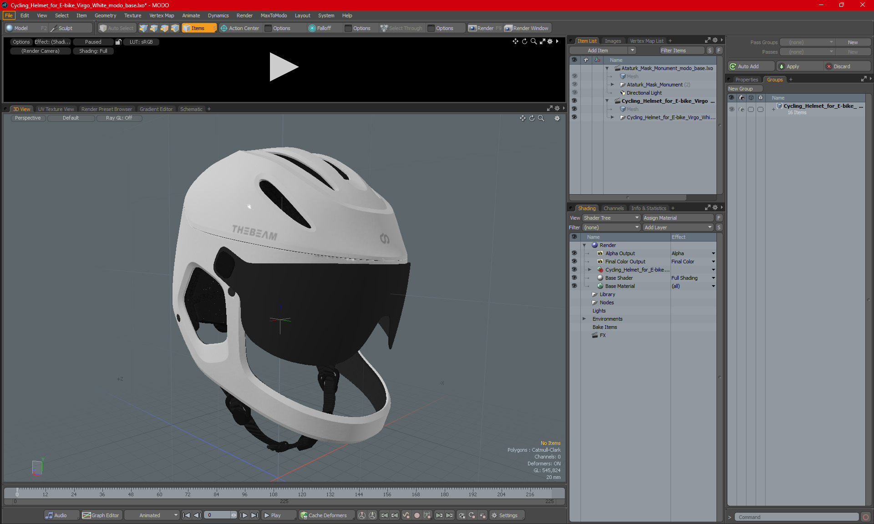
Task: Step to next frame
Action: click(244, 515)
